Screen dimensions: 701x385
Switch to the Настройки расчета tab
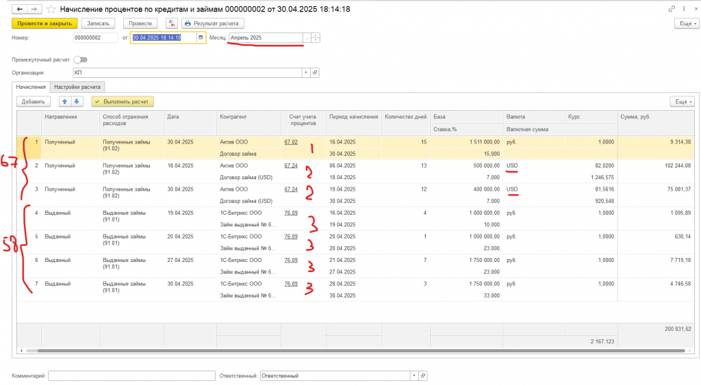[x=77, y=87]
